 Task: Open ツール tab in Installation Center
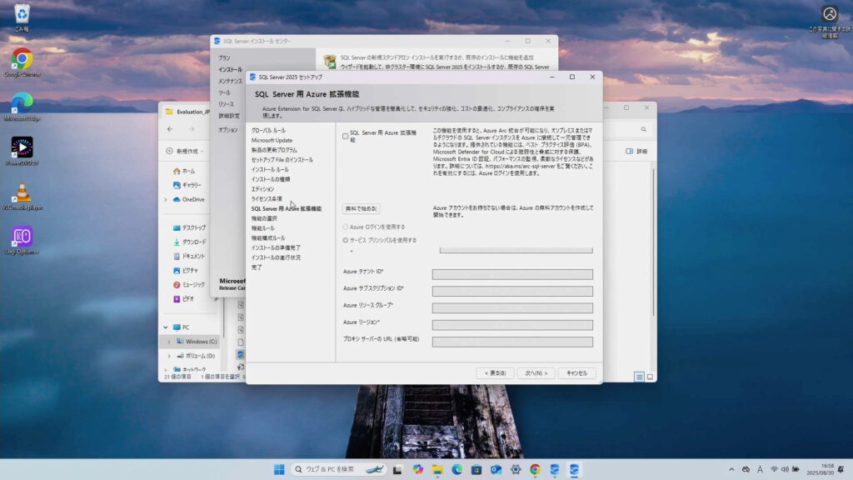tap(224, 93)
